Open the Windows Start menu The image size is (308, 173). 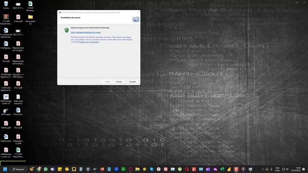tap(5, 169)
